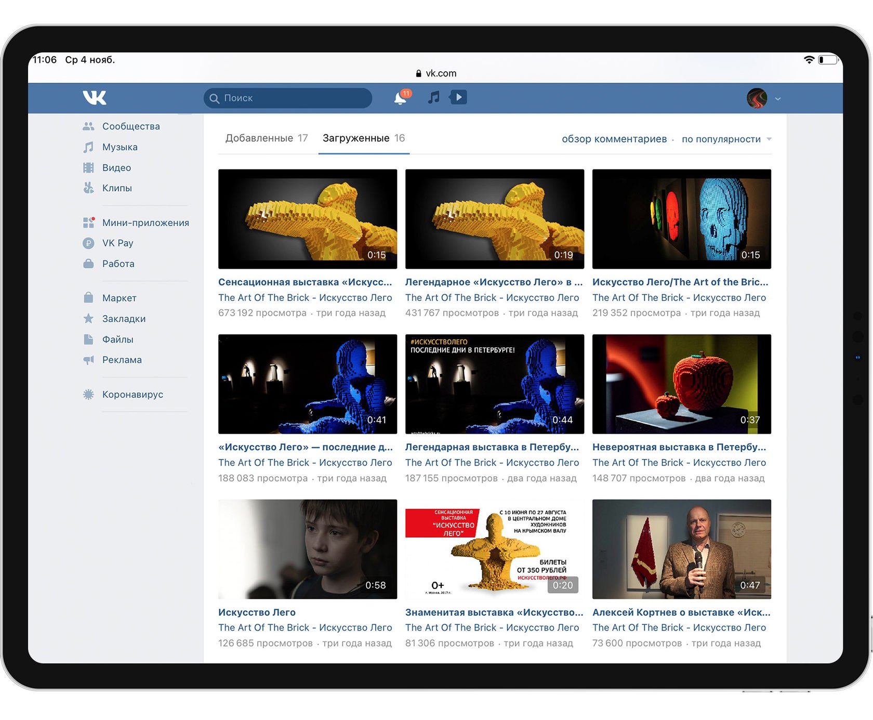Click the Маркет bag icon
The height and width of the screenshot is (720, 873).
pyautogui.click(x=88, y=297)
